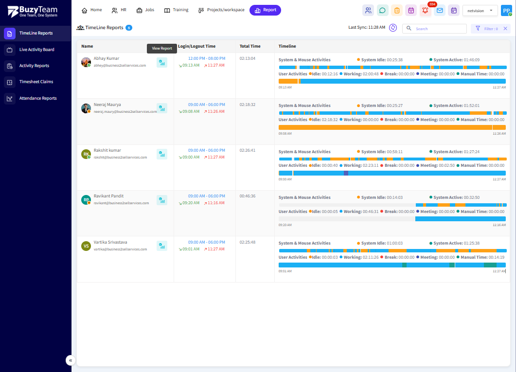Open the chat bubble icon
The height and width of the screenshot is (372, 516).
pyautogui.click(x=382, y=11)
